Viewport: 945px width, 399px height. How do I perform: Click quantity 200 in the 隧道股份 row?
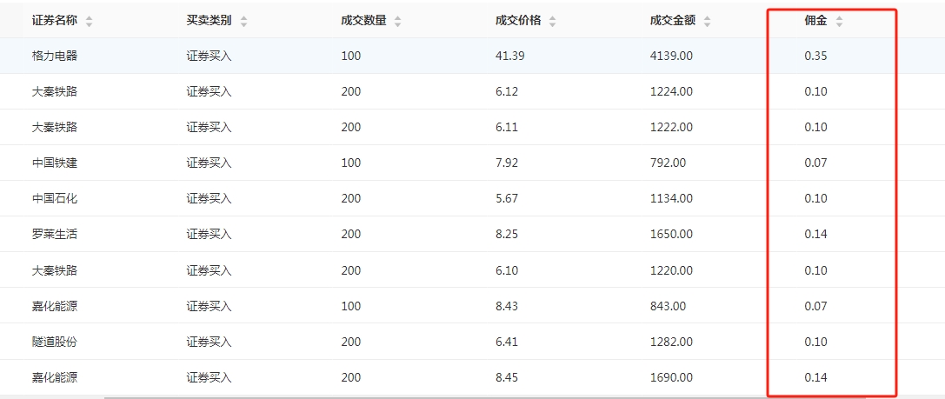click(350, 342)
